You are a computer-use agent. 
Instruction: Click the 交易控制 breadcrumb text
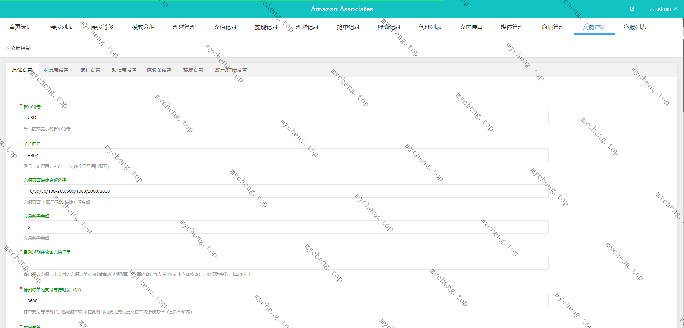click(x=21, y=48)
